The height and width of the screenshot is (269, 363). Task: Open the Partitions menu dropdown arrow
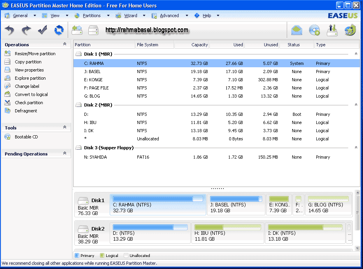108,16
